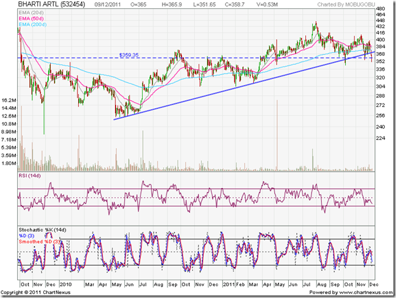Viewport: 396px width, 298px height.
Task: Select the C=358.7 close value
Action: click(x=235, y=4)
